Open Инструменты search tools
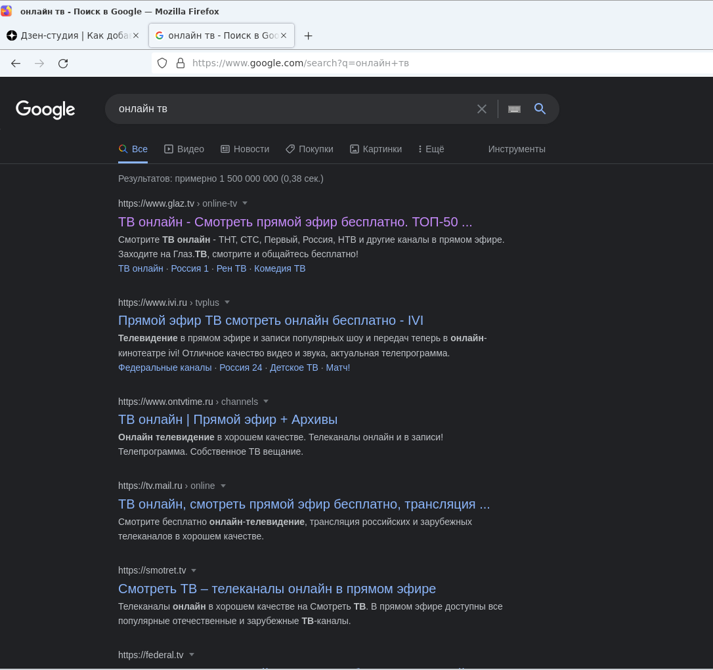 pyautogui.click(x=517, y=149)
